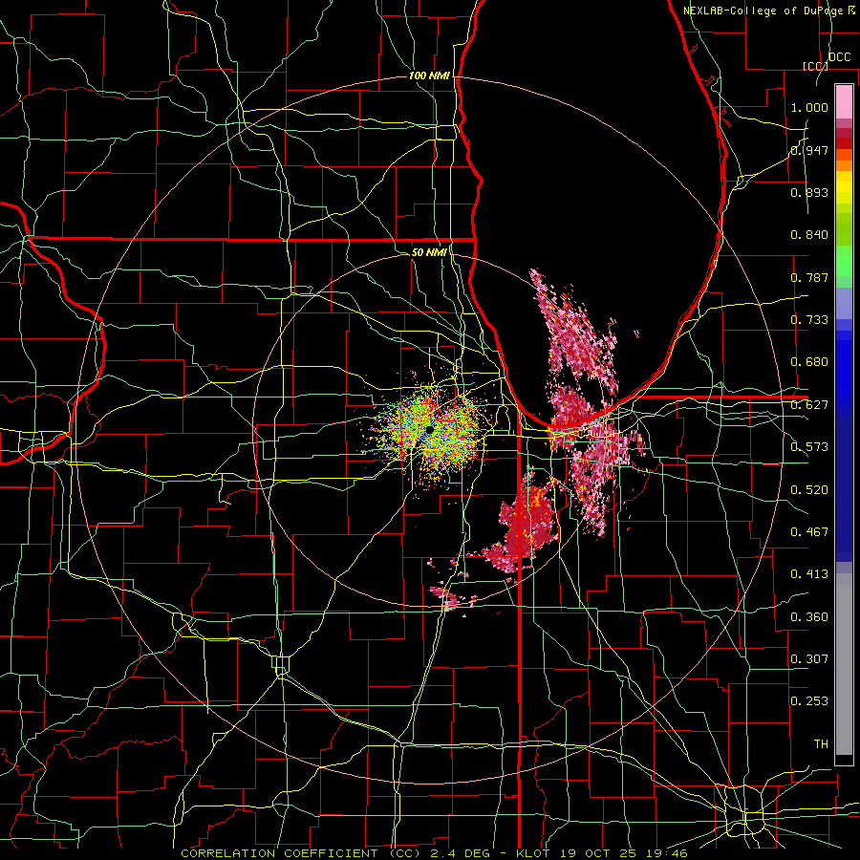Click the DCC label above the scale
This screenshot has width=860, height=860.
pyautogui.click(x=839, y=57)
